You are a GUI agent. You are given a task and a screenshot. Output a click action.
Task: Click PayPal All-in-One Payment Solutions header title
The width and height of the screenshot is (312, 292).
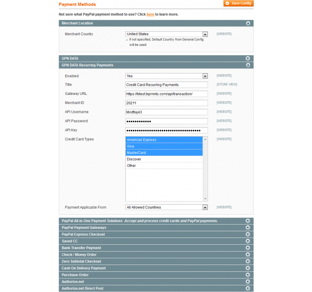92,221
